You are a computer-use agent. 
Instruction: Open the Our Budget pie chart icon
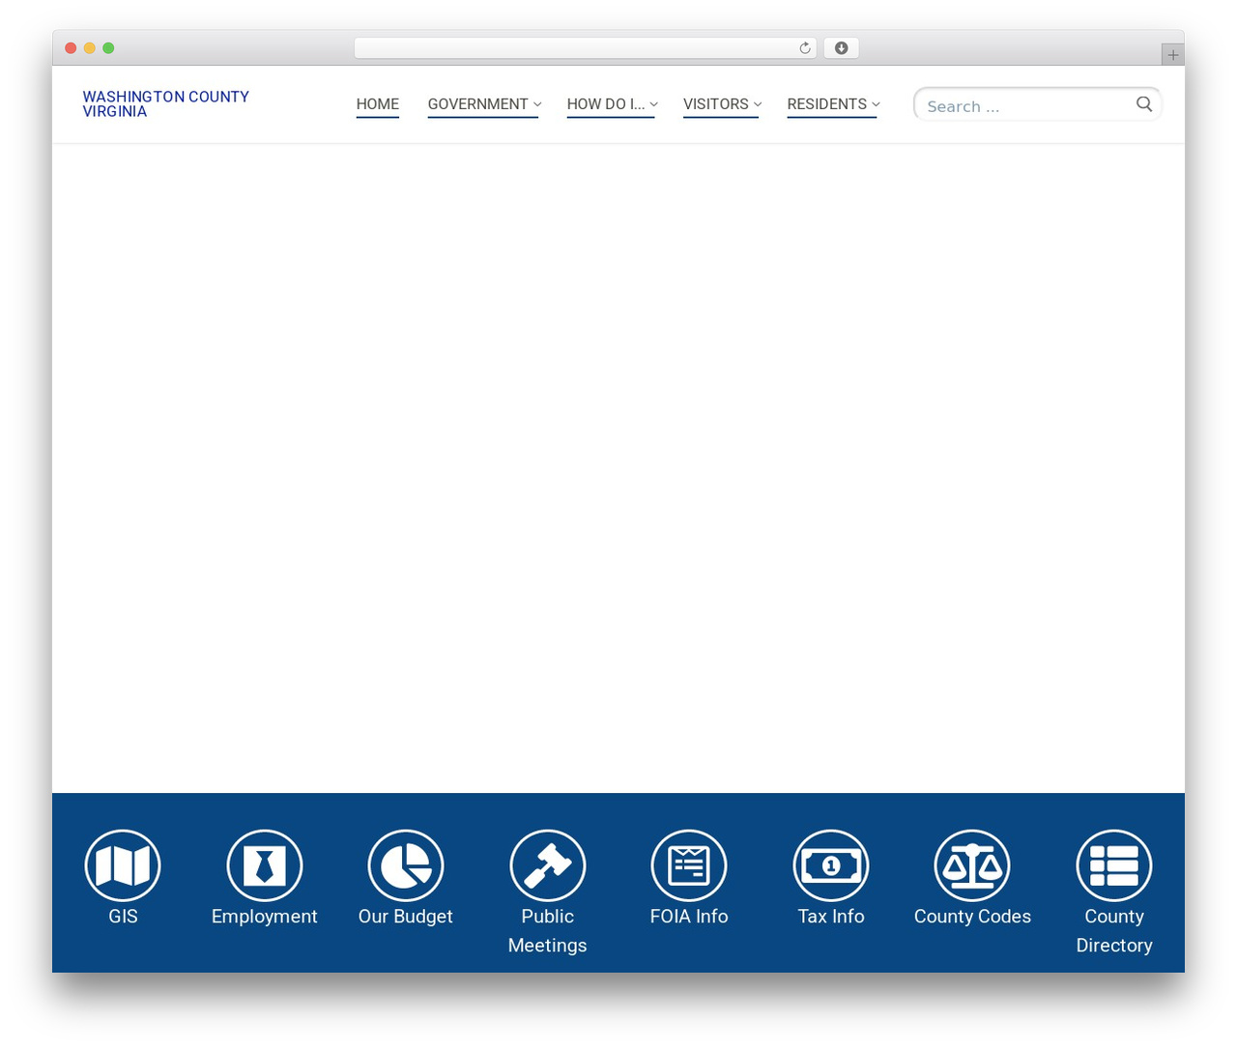406,865
